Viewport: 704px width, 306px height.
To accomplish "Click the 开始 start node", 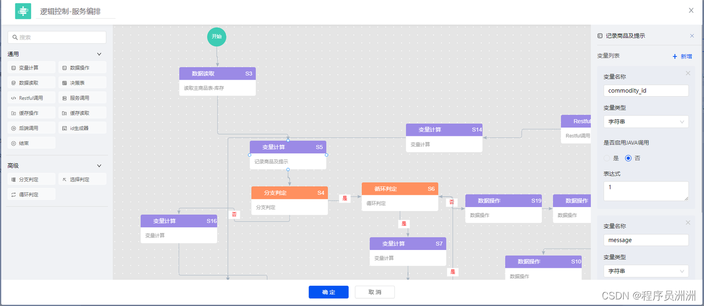I will click(x=217, y=37).
